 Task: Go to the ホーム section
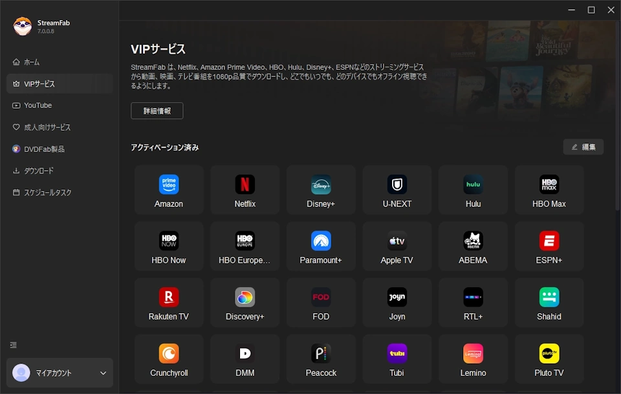click(32, 61)
